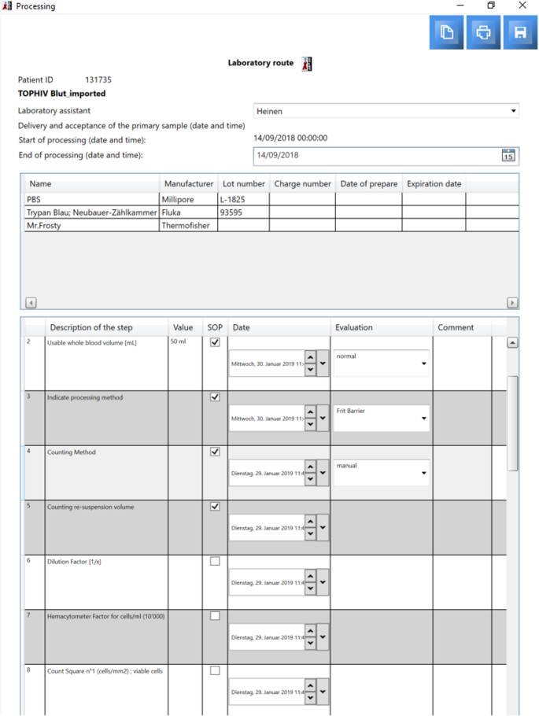Click the Charge number column header
The height and width of the screenshot is (716, 539).
[302, 184]
